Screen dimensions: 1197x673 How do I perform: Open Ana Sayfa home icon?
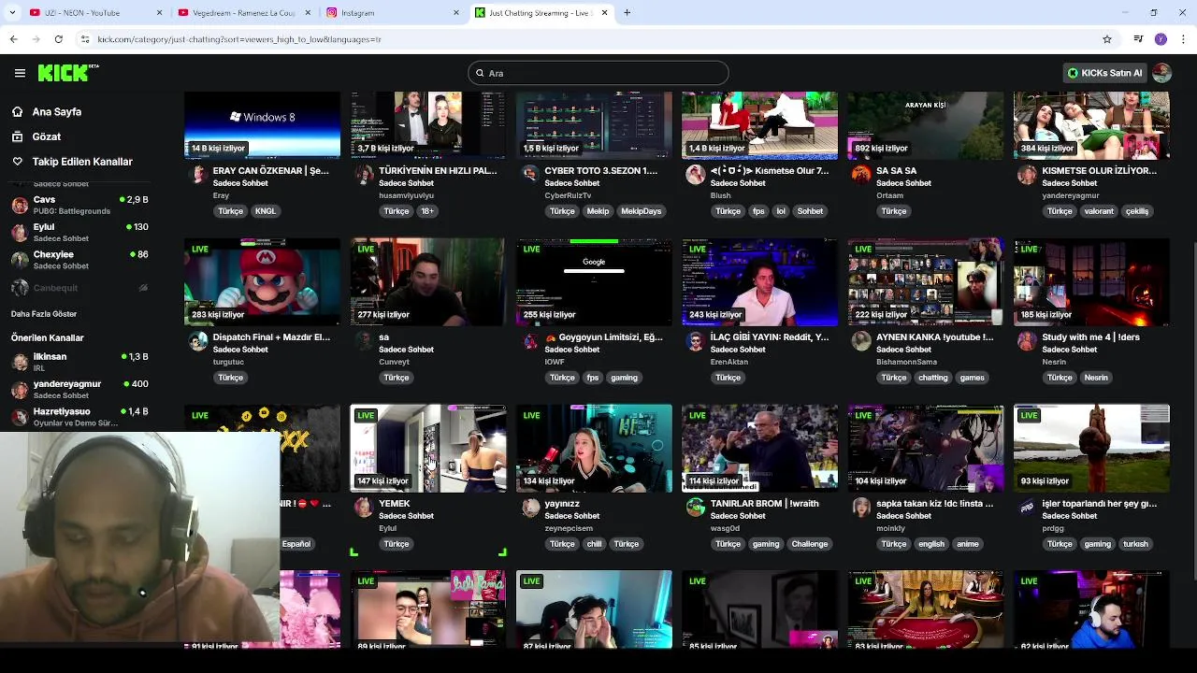17,111
